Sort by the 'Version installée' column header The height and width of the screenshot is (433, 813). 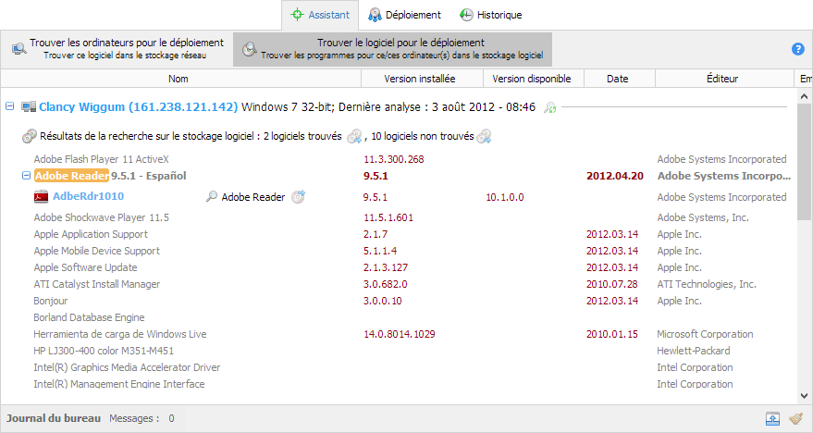point(419,79)
